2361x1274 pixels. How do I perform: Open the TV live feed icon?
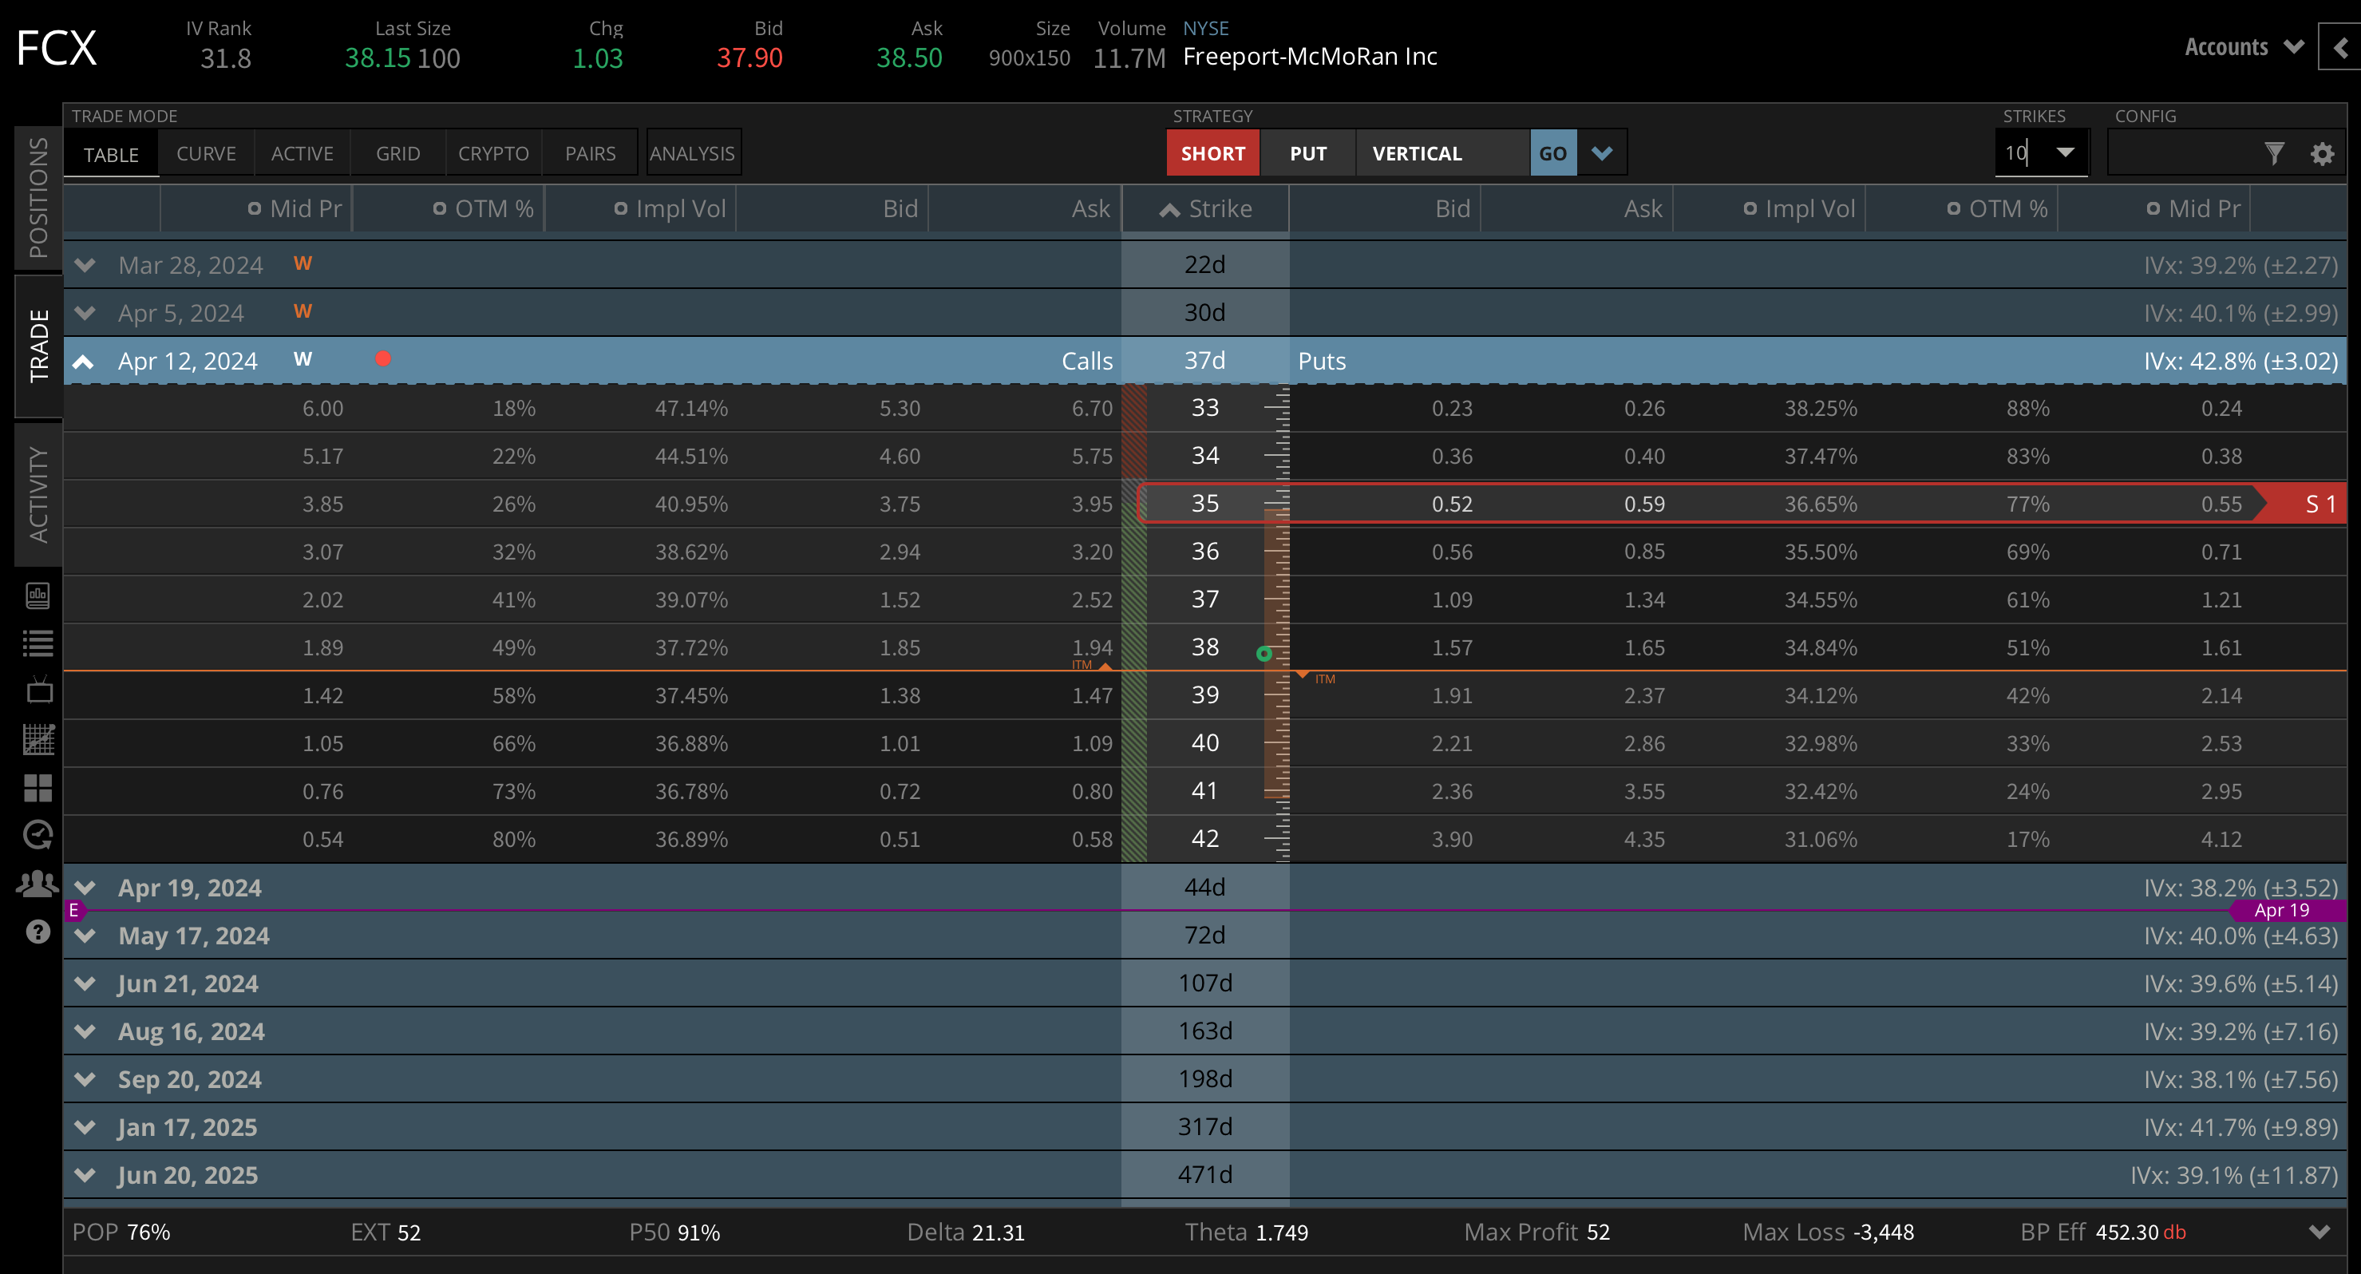(38, 690)
